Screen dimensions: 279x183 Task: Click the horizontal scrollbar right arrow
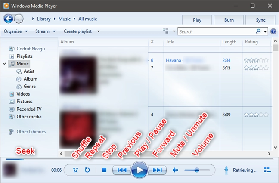[x=269, y=154]
